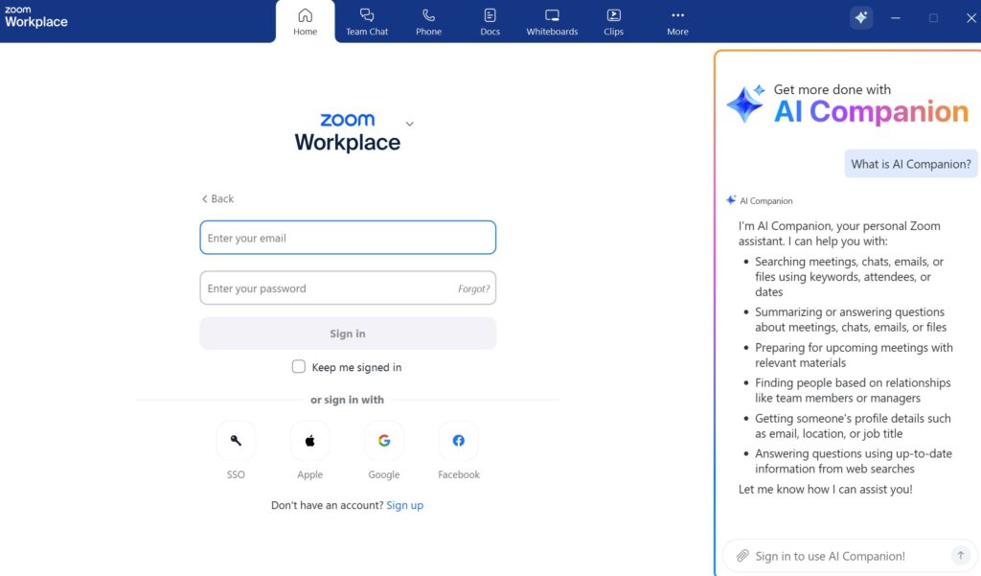The width and height of the screenshot is (981, 576).
Task: Focus the Enter your password field
Action: (348, 288)
